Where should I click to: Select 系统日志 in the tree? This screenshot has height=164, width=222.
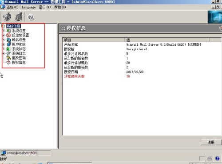pos(19,53)
